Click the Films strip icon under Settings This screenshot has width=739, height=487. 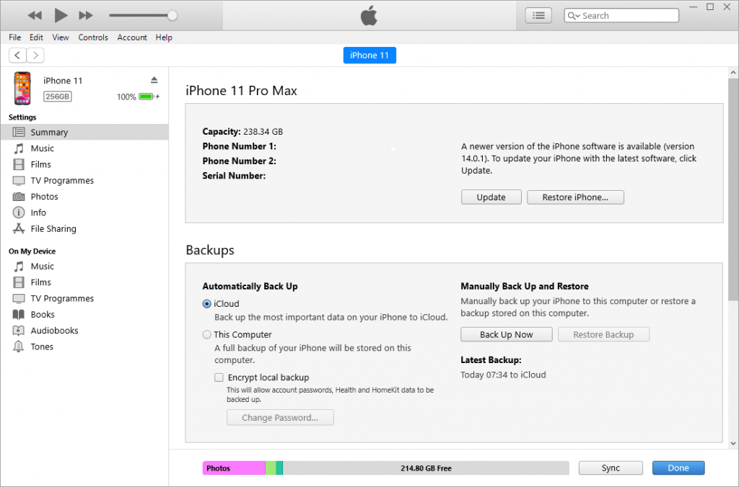click(18, 164)
